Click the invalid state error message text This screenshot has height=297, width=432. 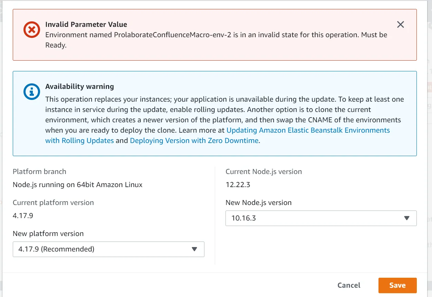(216, 35)
